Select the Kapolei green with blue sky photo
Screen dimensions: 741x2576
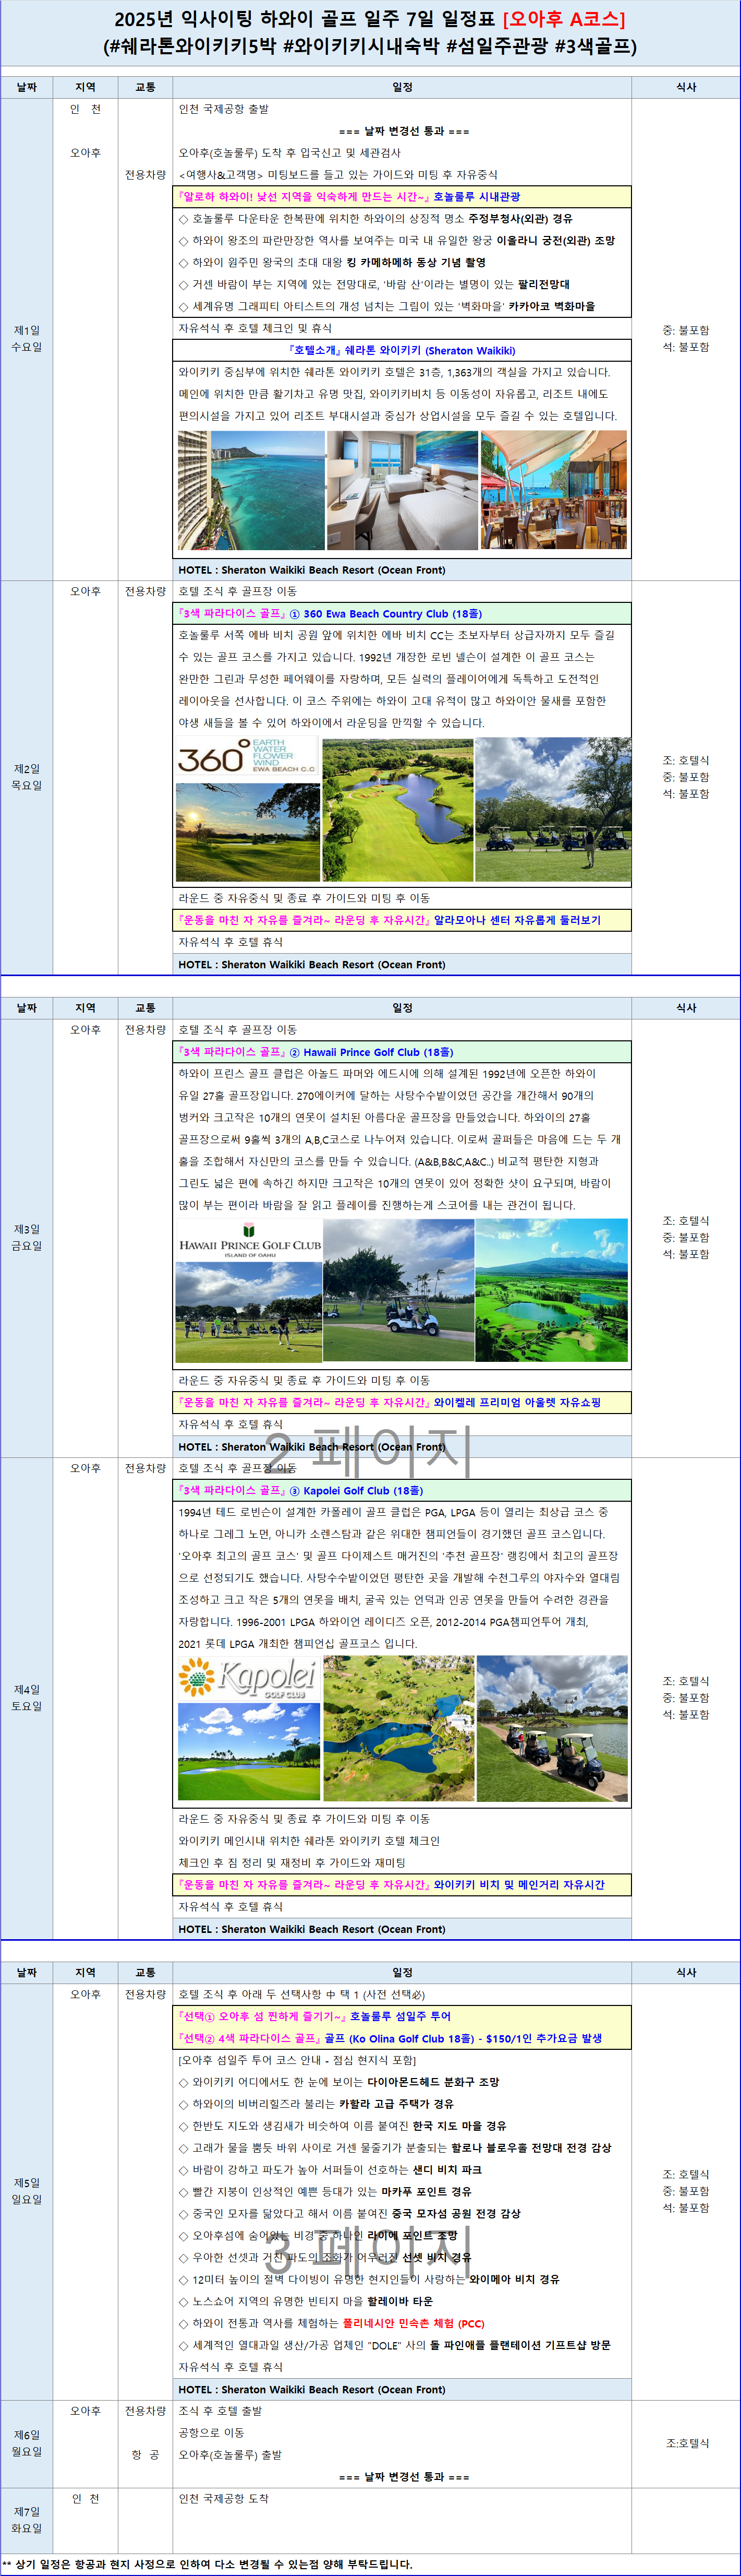tap(249, 1751)
